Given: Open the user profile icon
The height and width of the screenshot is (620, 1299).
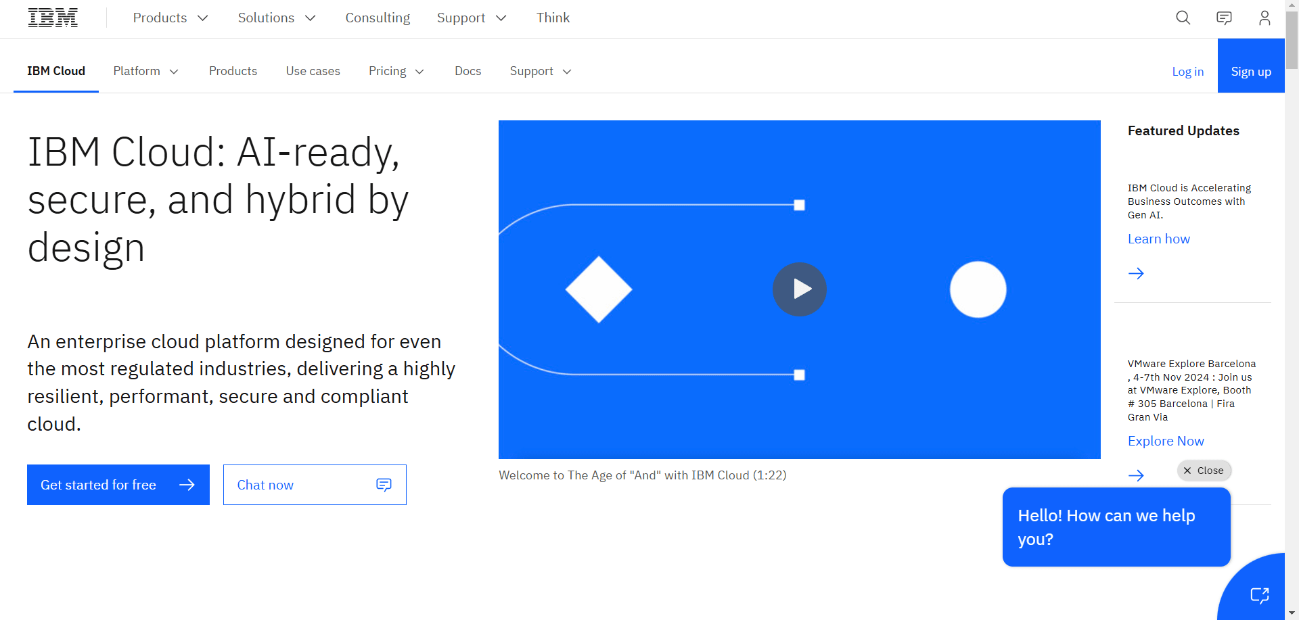Looking at the screenshot, I should pyautogui.click(x=1264, y=18).
